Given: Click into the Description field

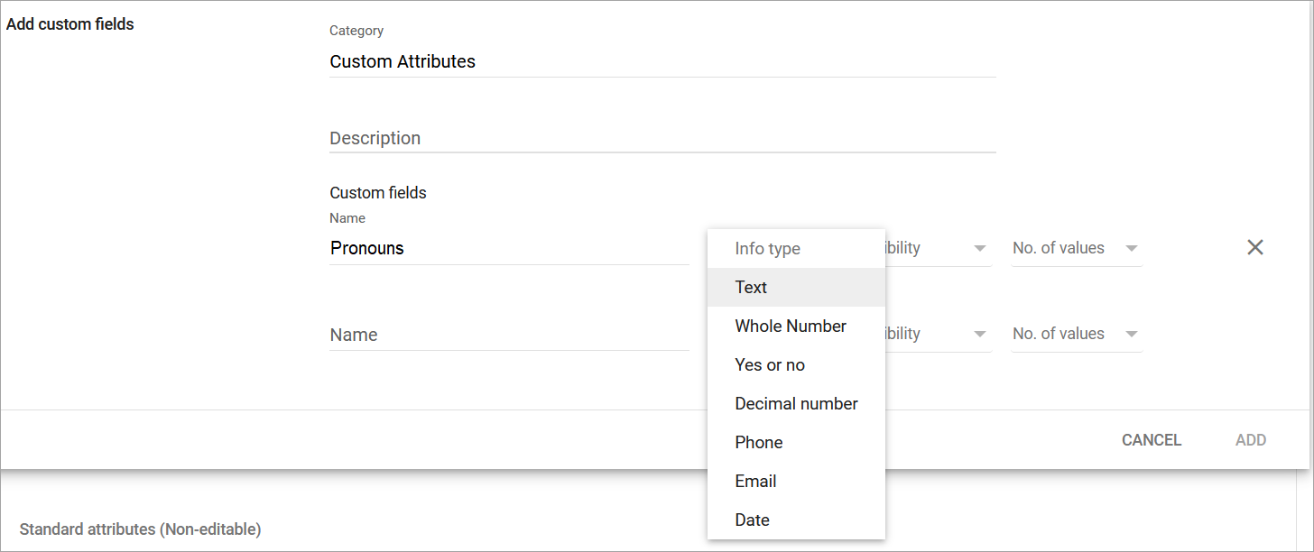Looking at the screenshot, I should pos(662,138).
